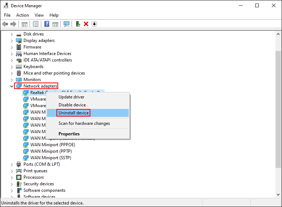Select Uninstall device in context menu
Screen dimensions: 282x207
pyautogui.click(x=88, y=113)
